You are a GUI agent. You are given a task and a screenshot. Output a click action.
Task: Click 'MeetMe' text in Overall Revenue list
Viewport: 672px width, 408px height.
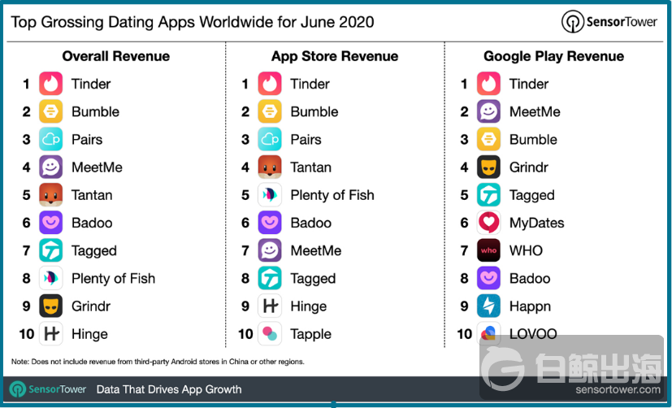pyautogui.click(x=97, y=167)
